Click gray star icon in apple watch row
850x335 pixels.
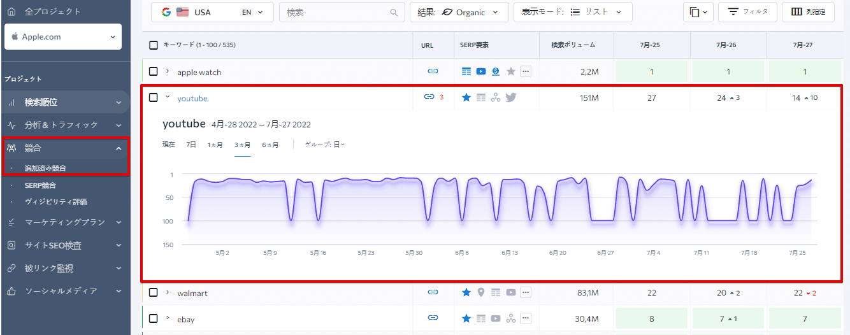pyautogui.click(x=510, y=72)
